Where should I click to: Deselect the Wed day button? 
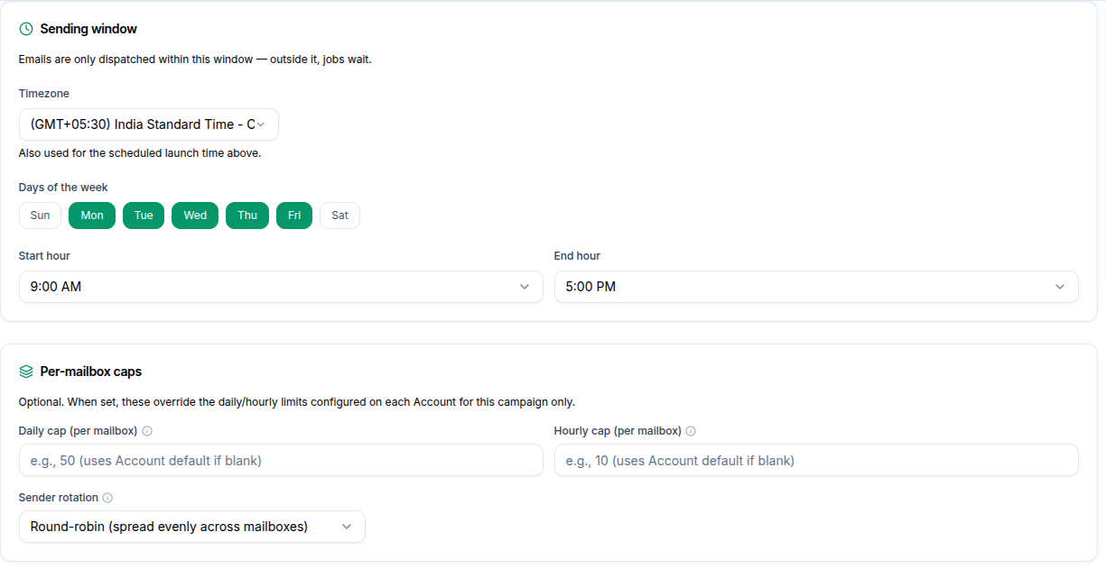(195, 216)
